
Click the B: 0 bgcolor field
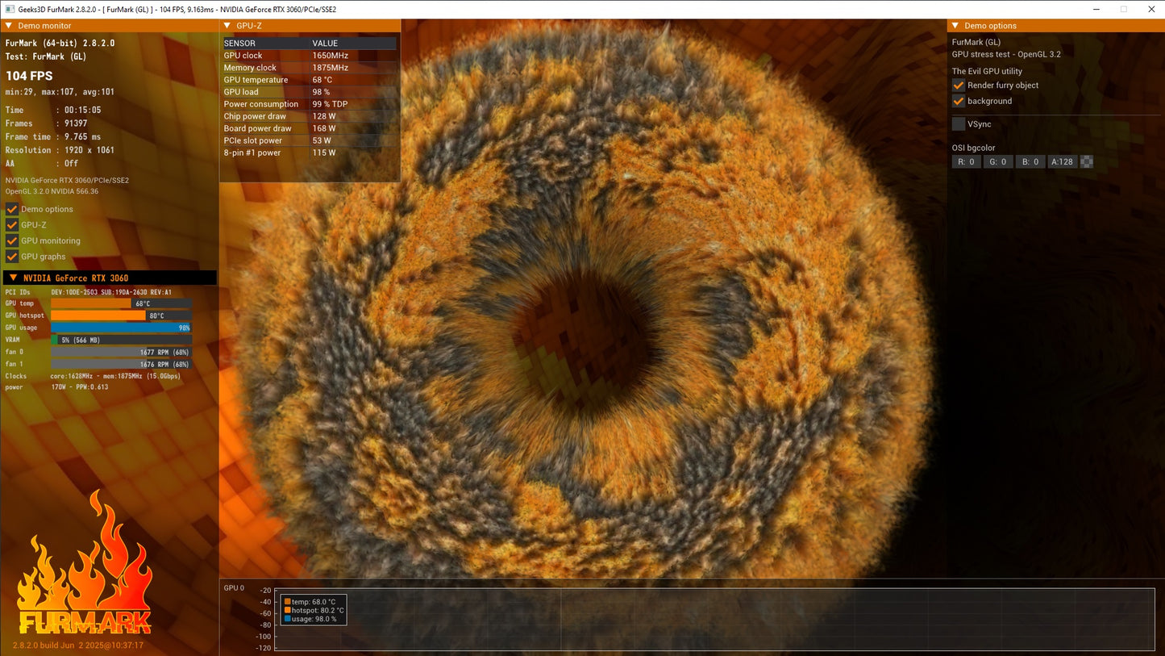[x=1030, y=161]
